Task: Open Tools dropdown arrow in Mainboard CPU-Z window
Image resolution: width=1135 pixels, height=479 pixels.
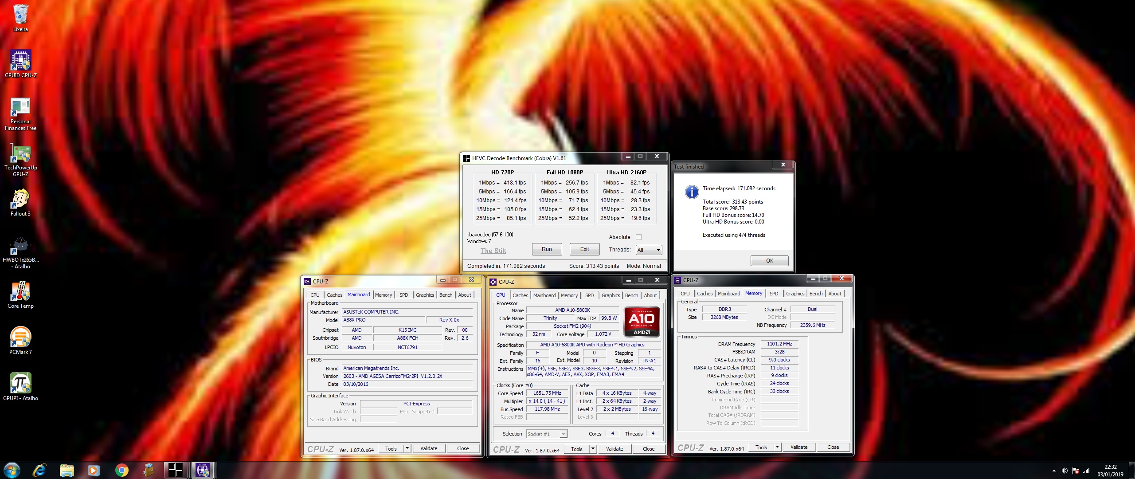Action: [x=407, y=448]
